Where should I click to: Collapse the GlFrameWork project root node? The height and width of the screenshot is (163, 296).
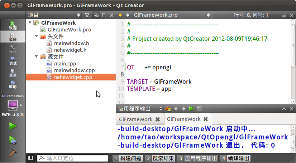coord(30,23)
